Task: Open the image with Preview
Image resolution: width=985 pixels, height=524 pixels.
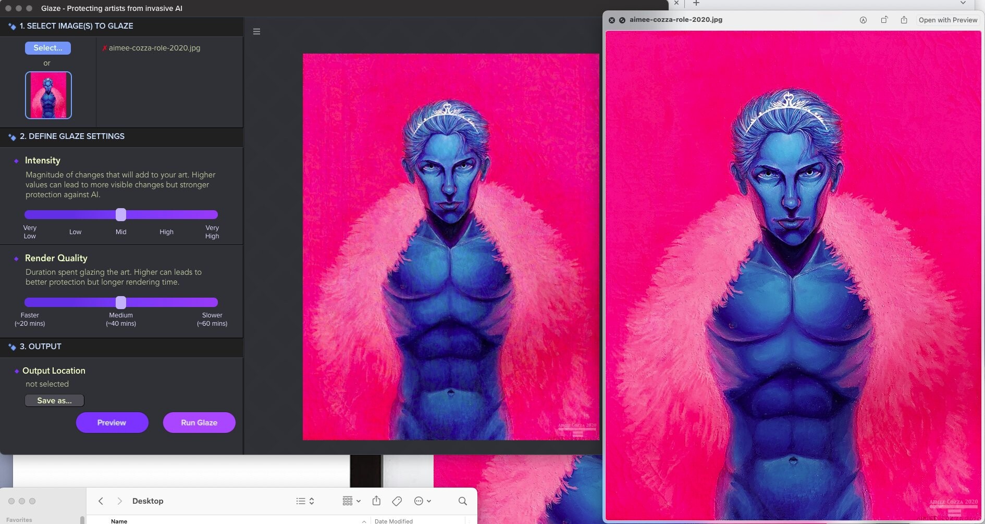Action: (948, 20)
